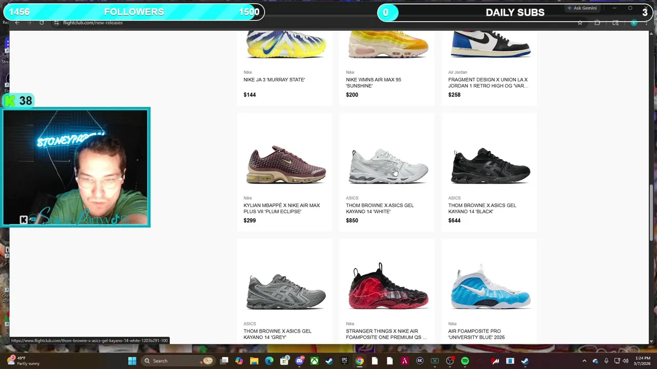Open the OneDrive tray icon

(x=595, y=361)
